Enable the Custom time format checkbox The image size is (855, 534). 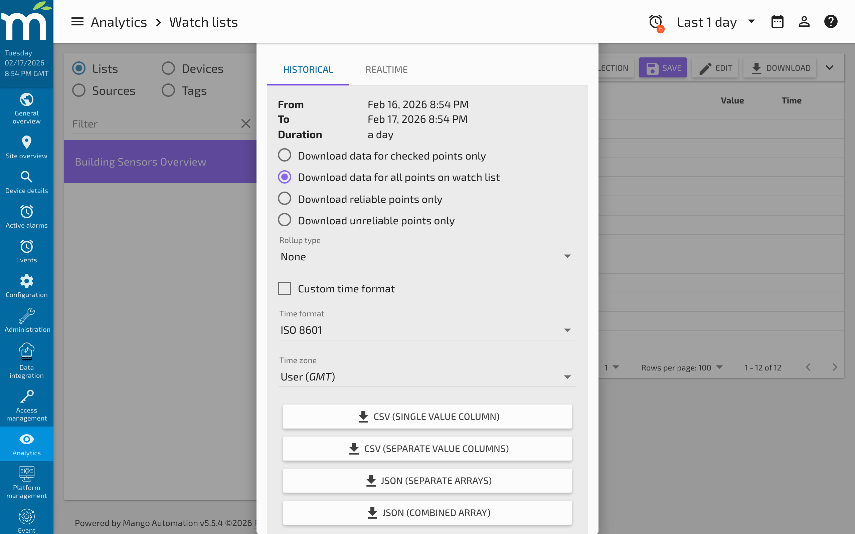285,288
